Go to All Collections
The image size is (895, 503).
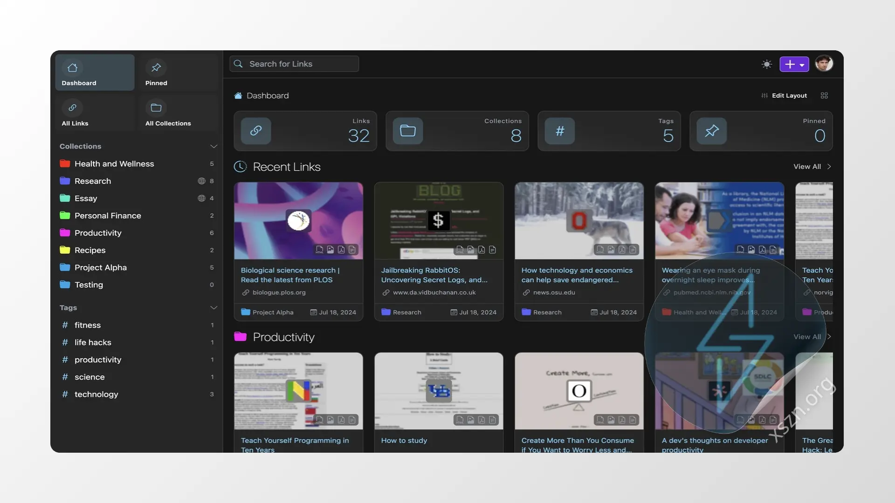click(179, 113)
